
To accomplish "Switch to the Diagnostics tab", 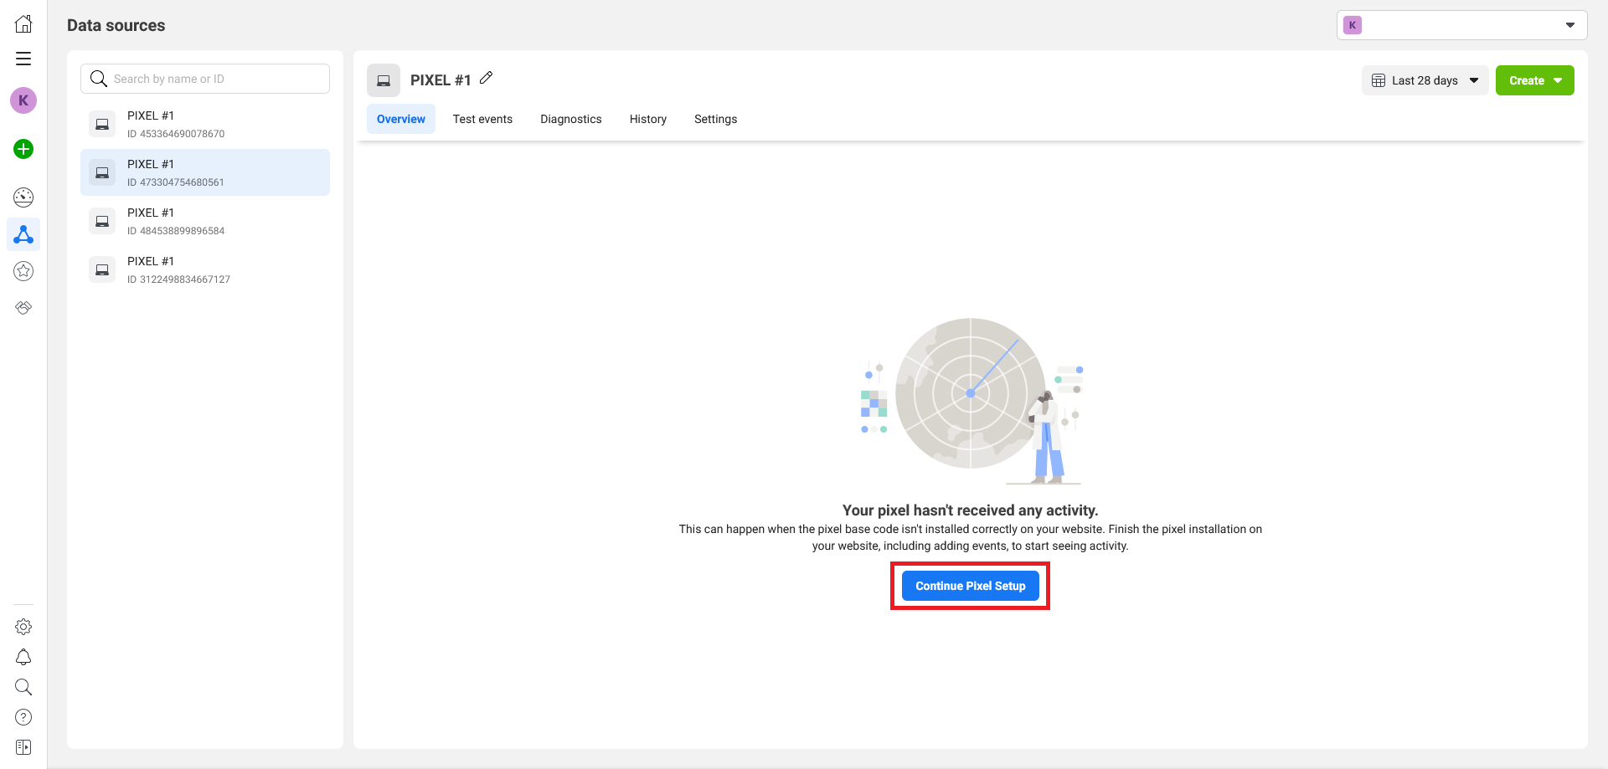I will coord(570,119).
